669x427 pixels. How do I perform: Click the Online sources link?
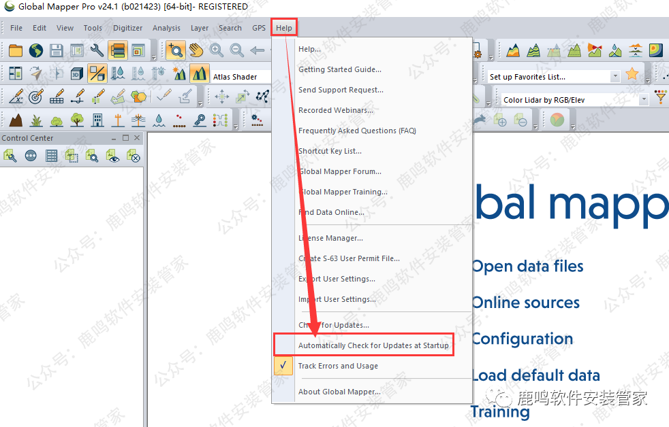click(x=525, y=303)
